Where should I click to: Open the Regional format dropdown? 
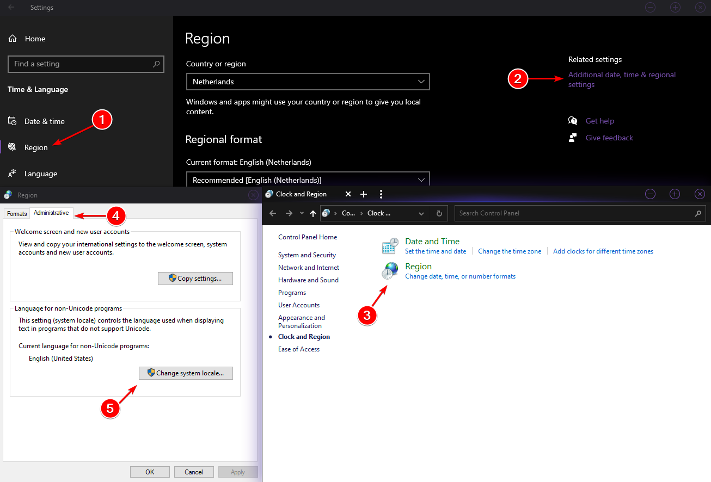[308, 180]
